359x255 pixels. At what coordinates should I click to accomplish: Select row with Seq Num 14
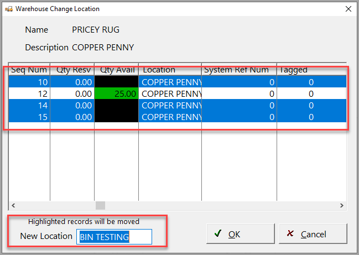point(178,105)
